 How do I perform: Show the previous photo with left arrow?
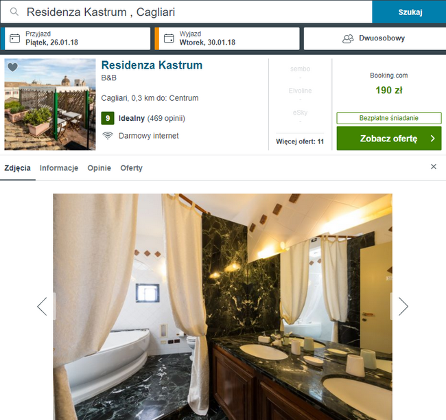click(x=42, y=307)
